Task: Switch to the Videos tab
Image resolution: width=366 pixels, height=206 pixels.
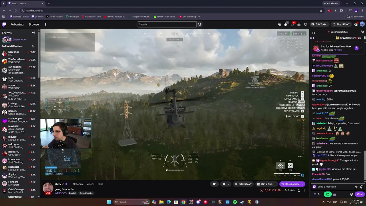Action: [x=91, y=184]
